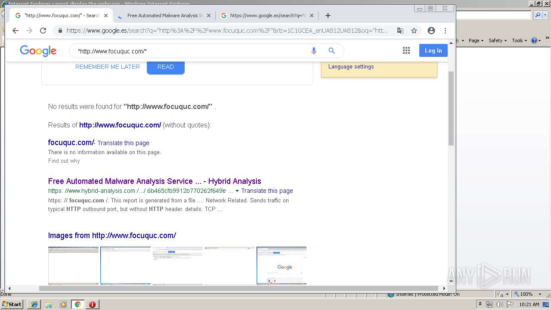The image size is (551, 310).
Task: Expand the green arrow next to hybrid-analysis URL
Action: pyautogui.click(x=237, y=191)
